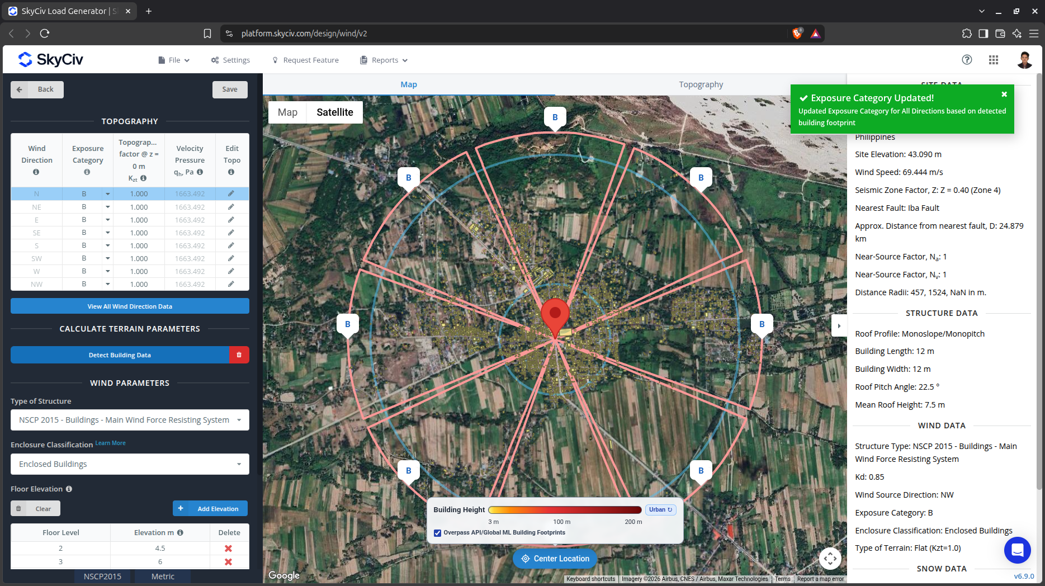This screenshot has height=586, width=1045.
Task: Open Settings in the top bar
Action: coord(230,60)
